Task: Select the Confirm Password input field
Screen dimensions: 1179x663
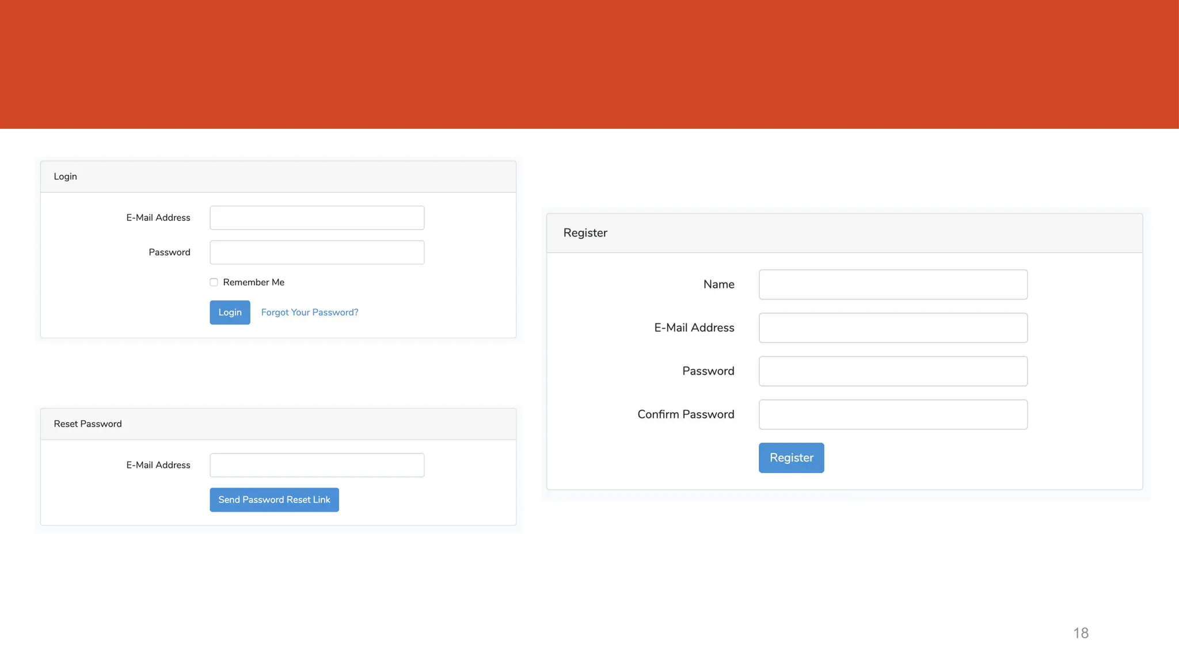Action: point(893,414)
